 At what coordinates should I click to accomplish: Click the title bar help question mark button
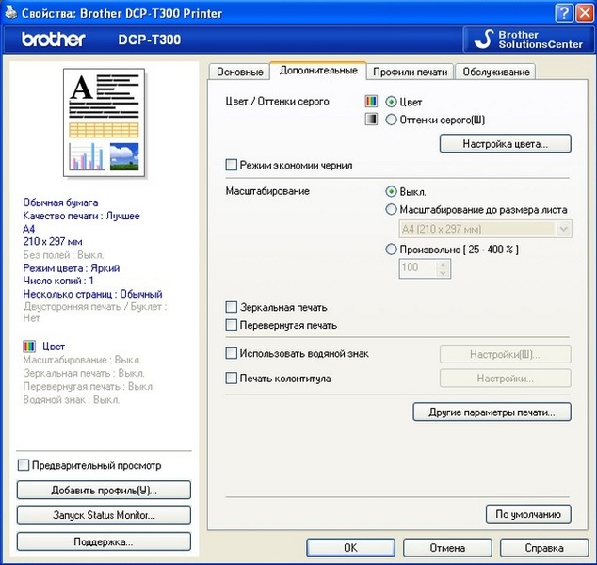563,13
